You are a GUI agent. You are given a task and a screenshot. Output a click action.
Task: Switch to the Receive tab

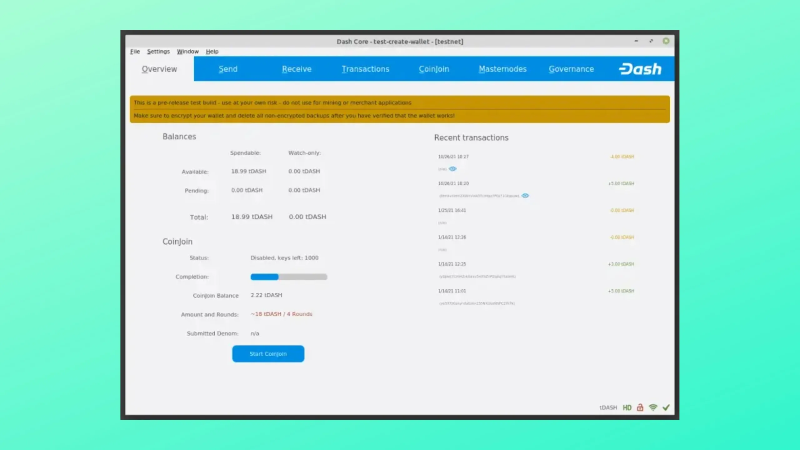(297, 69)
